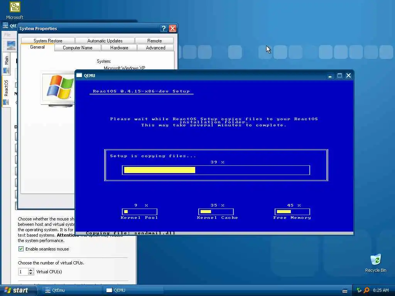Select the ReactOS machine tab in QtEmu
Viewport: 395px width, 296px height.
tap(6, 91)
